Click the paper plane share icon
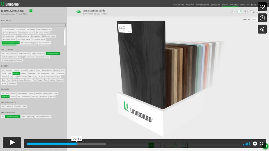The width and height of the screenshot is (269, 151). 262,29
